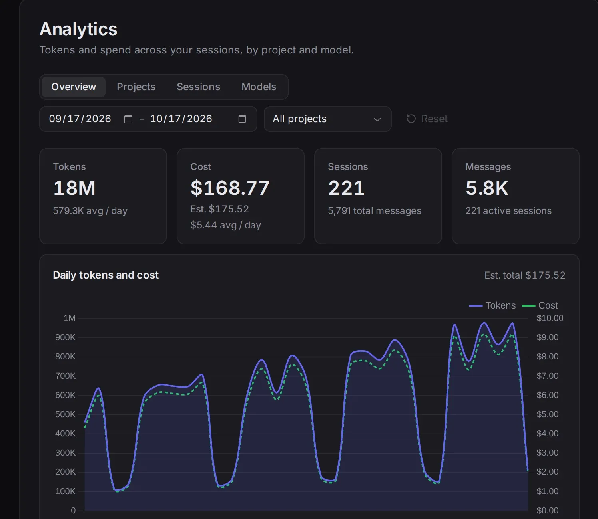Select the Tokens 18M stat card value
Viewport: 598px width, 519px height.
point(74,188)
